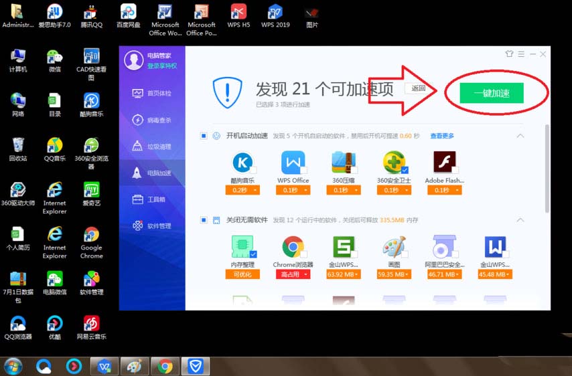
Task: Select the 优酷 desktop icon
Action: click(x=55, y=328)
